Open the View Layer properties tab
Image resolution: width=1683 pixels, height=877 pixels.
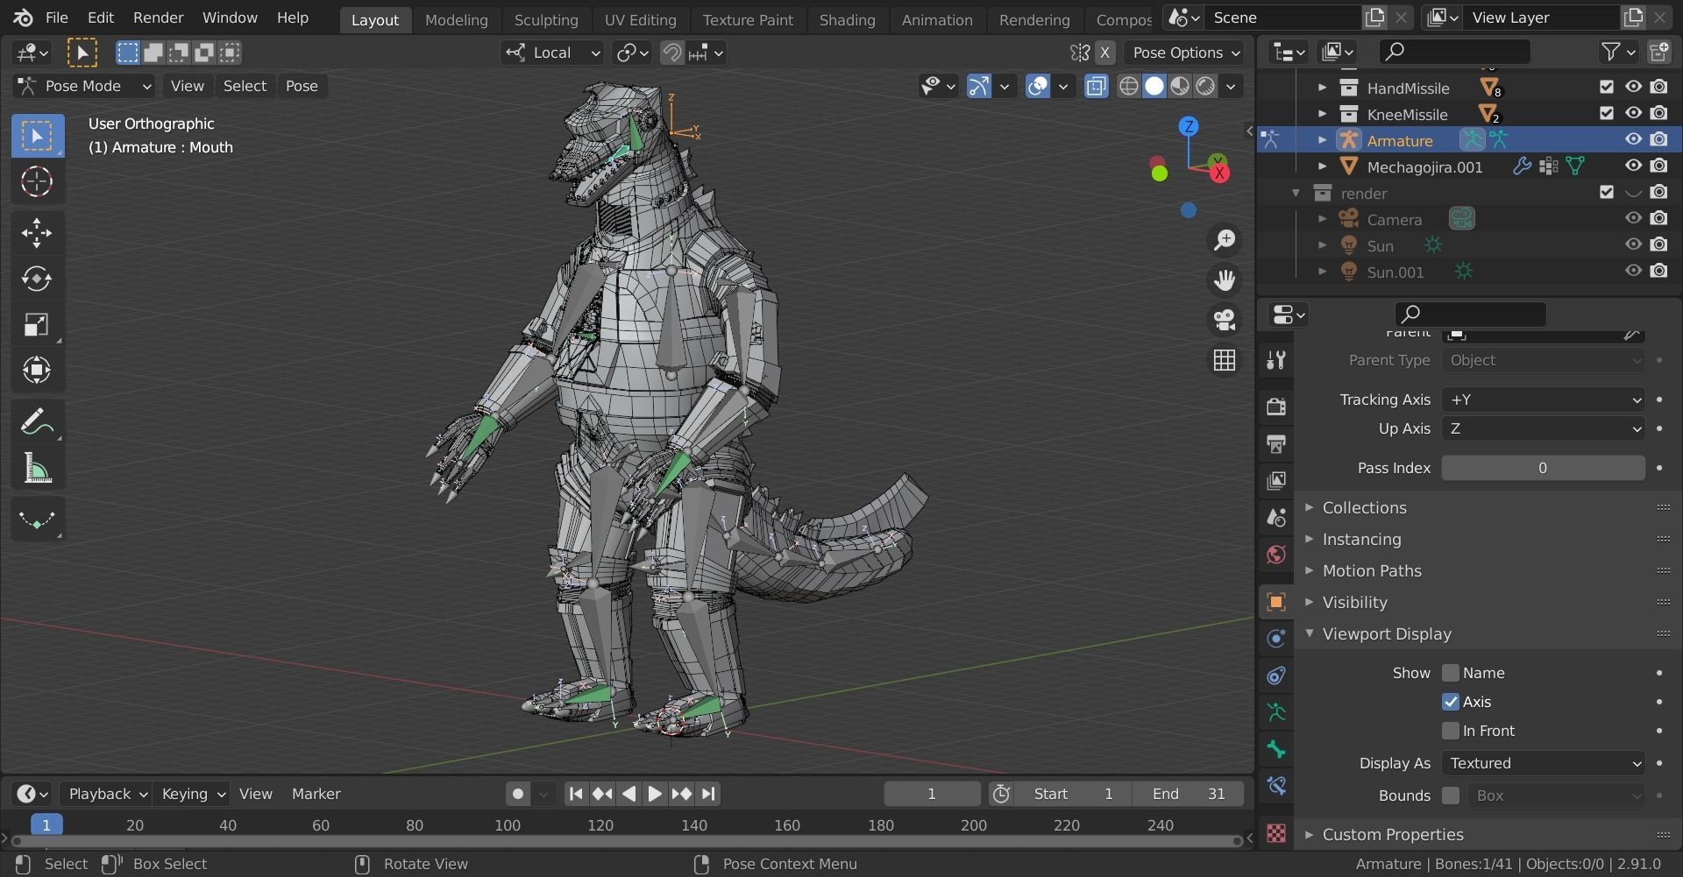(1276, 480)
